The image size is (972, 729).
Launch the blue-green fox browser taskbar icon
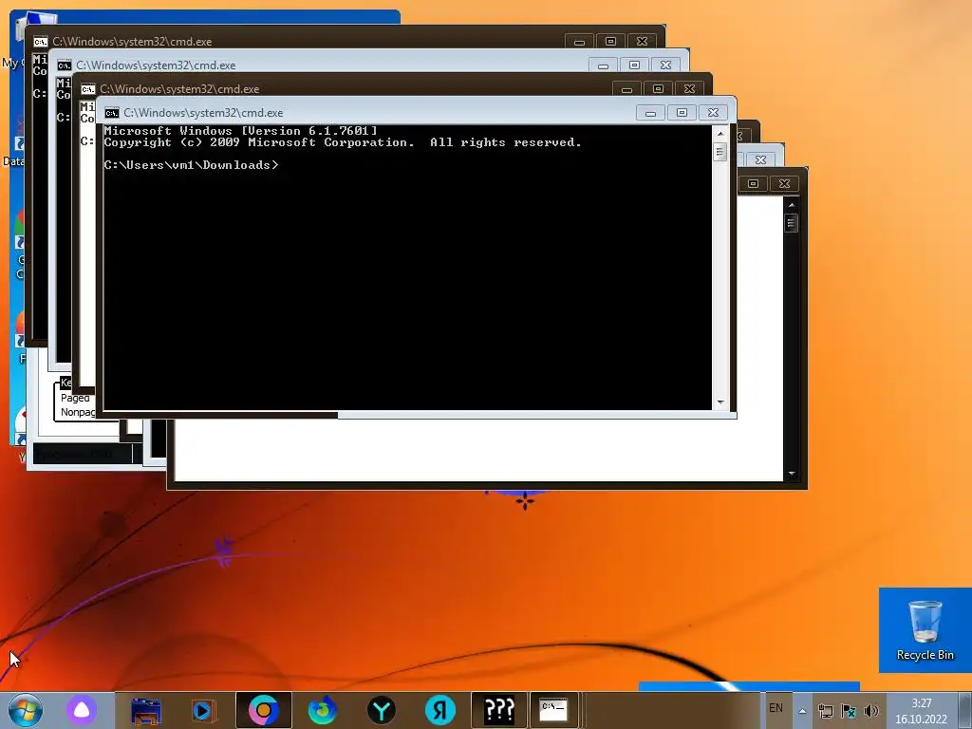[323, 710]
